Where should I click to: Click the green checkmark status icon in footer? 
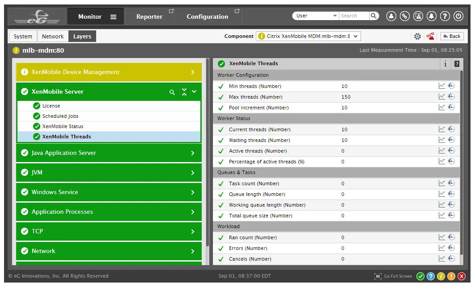420,276
